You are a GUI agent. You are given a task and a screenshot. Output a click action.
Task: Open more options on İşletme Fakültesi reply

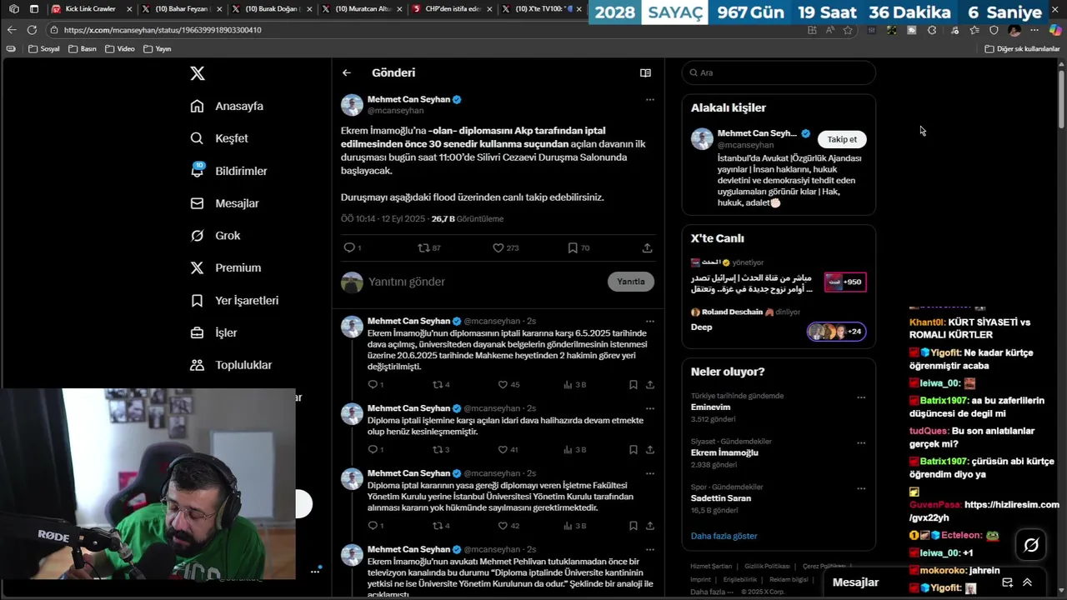tap(650, 473)
